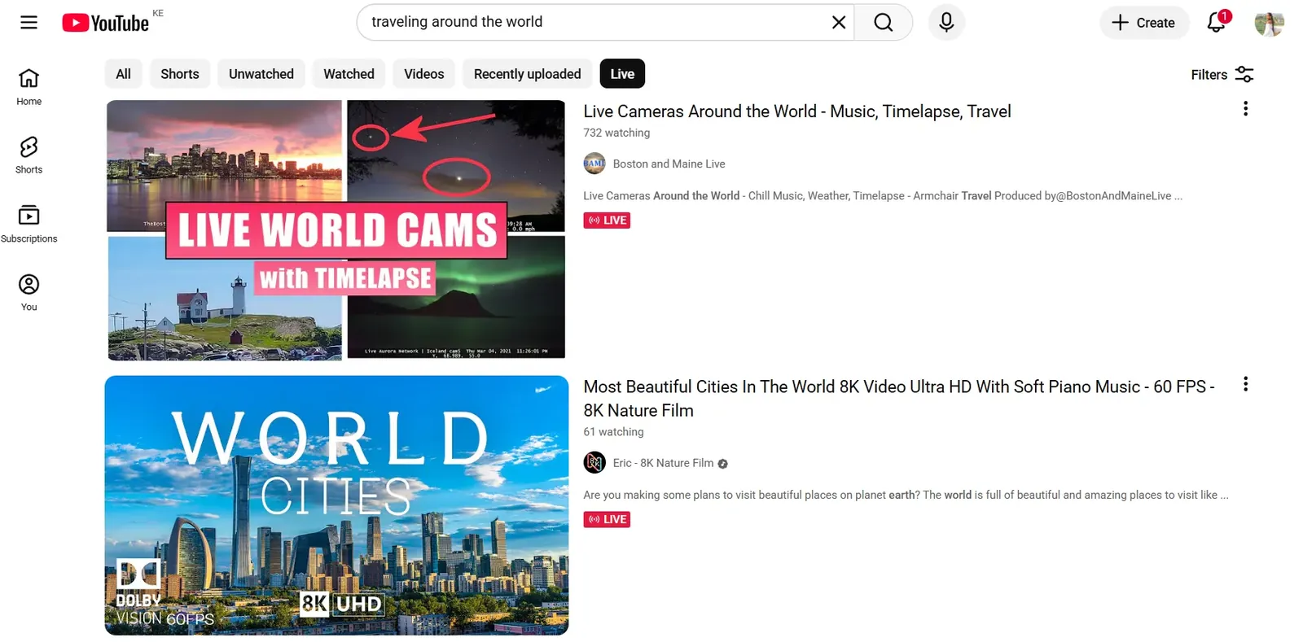
Task: Open notifications bell
Action: click(1217, 21)
